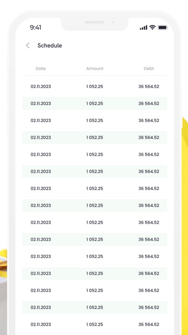Open the last visible row's date
Image resolution: width=188 pixels, height=335 pixels.
coord(41,324)
